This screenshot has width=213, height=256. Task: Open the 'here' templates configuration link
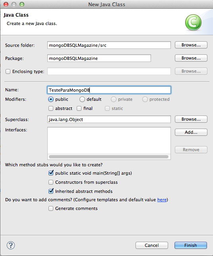tap(162, 200)
